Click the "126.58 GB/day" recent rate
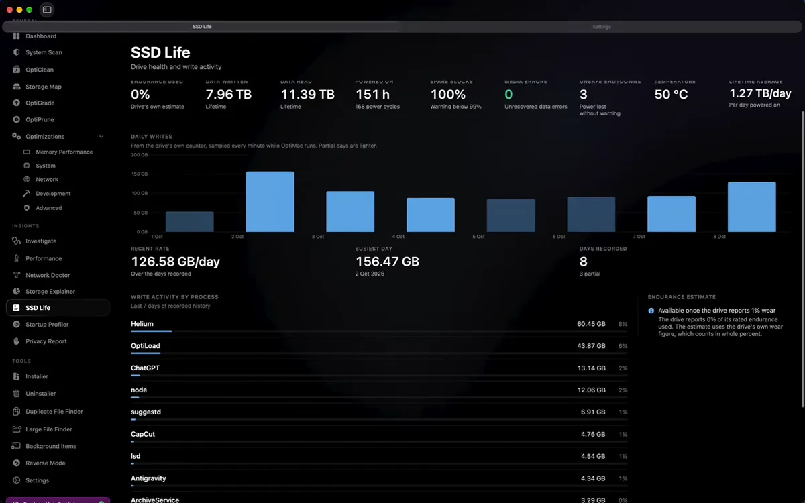 pos(175,262)
